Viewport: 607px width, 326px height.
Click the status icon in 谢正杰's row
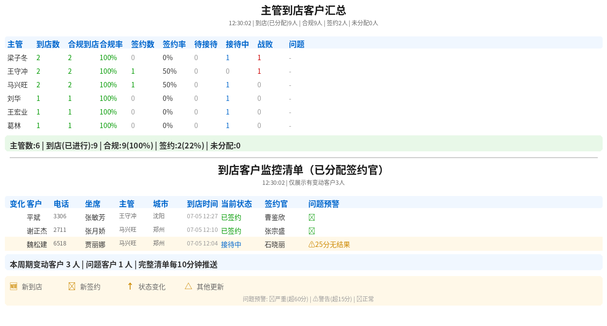pyautogui.click(x=312, y=231)
